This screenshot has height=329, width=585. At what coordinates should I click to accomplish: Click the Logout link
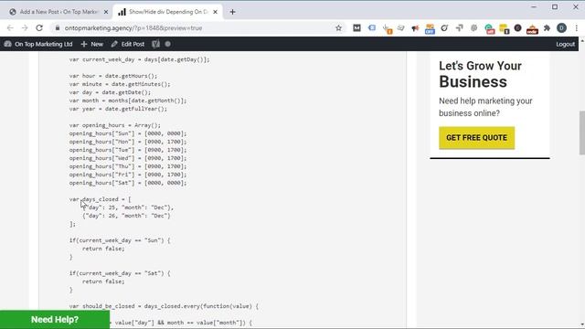565,44
